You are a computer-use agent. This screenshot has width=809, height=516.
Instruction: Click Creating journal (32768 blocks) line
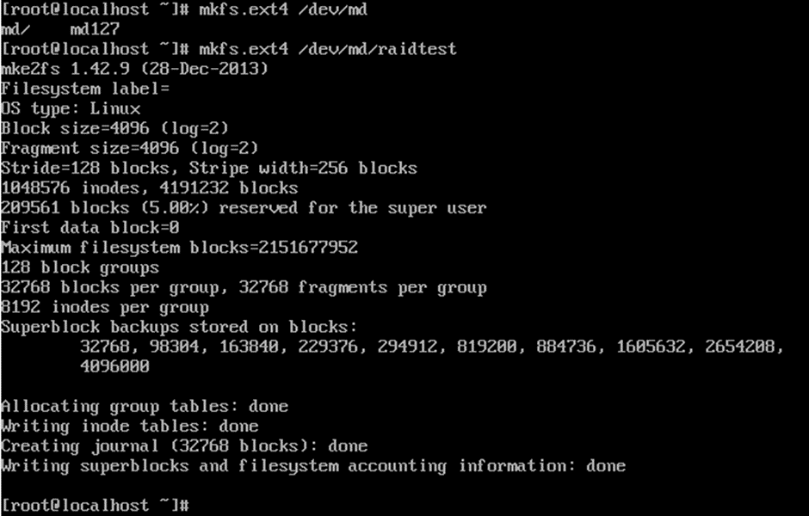coord(184,445)
